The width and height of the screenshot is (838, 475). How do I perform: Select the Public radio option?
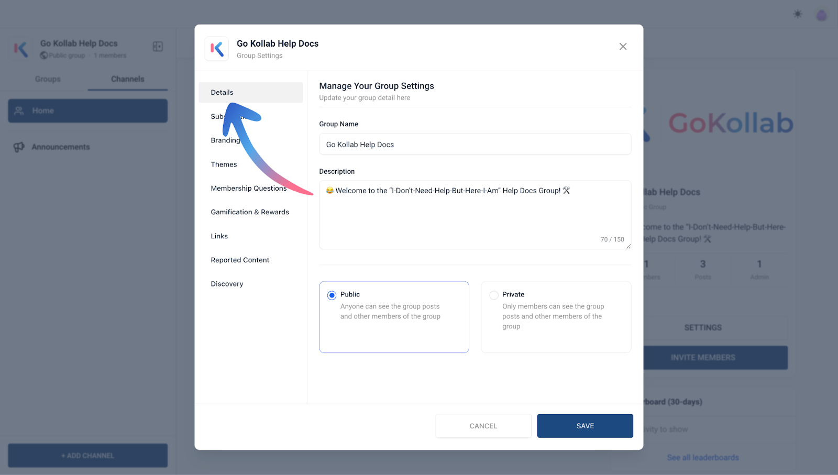[x=332, y=295]
